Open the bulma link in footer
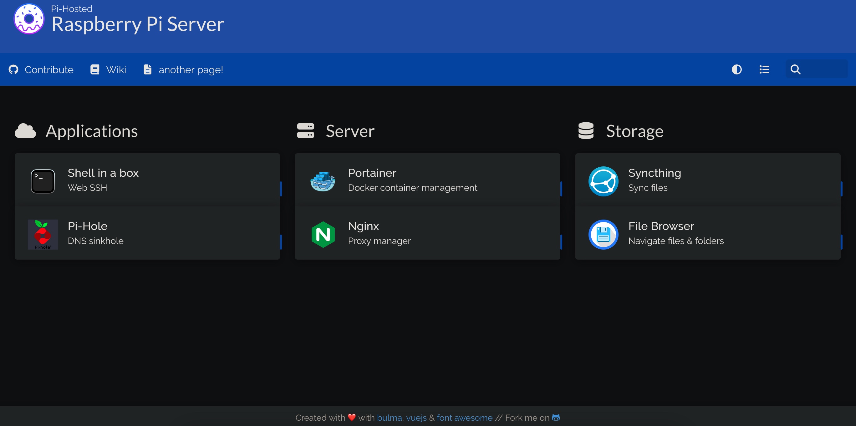The image size is (856, 426). (389, 418)
